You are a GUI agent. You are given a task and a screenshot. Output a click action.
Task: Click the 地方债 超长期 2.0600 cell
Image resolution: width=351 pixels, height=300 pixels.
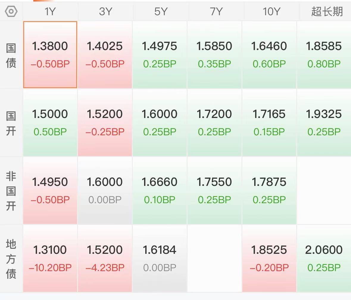point(324,258)
